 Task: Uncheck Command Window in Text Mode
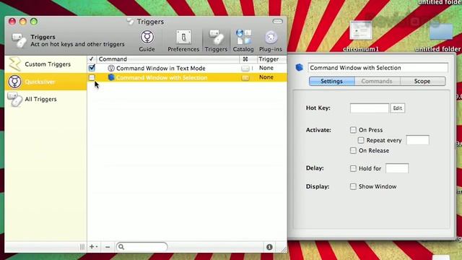click(x=92, y=68)
